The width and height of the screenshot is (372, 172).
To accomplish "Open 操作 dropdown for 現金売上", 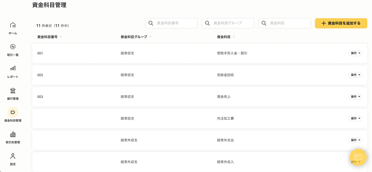I will click(x=355, y=97).
